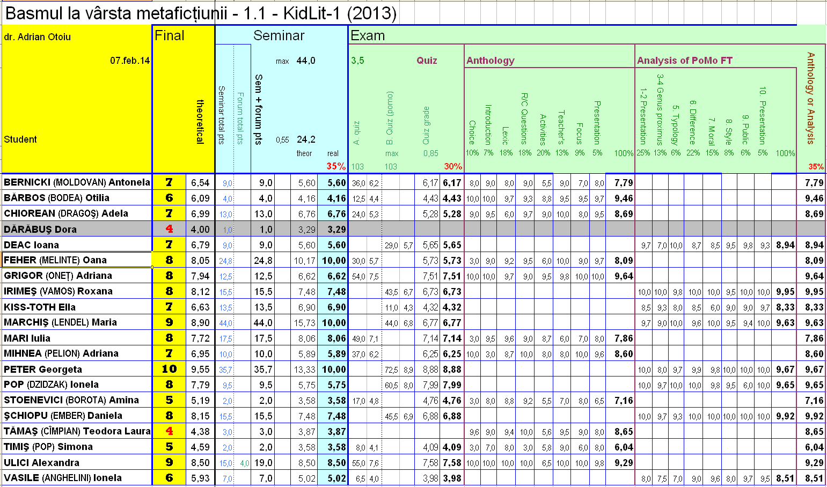Screen dimensions: 827x487
Task: Select the '1-2 Presentation' column header
Action: point(643,116)
